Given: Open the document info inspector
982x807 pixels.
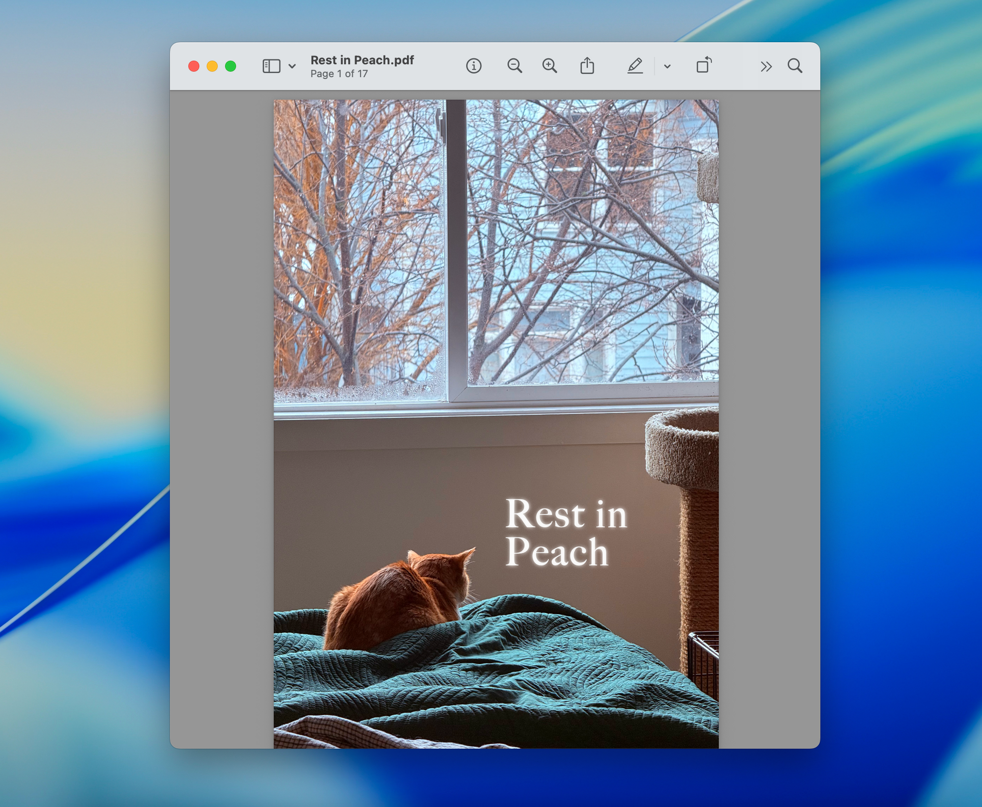Looking at the screenshot, I should coord(473,66).
